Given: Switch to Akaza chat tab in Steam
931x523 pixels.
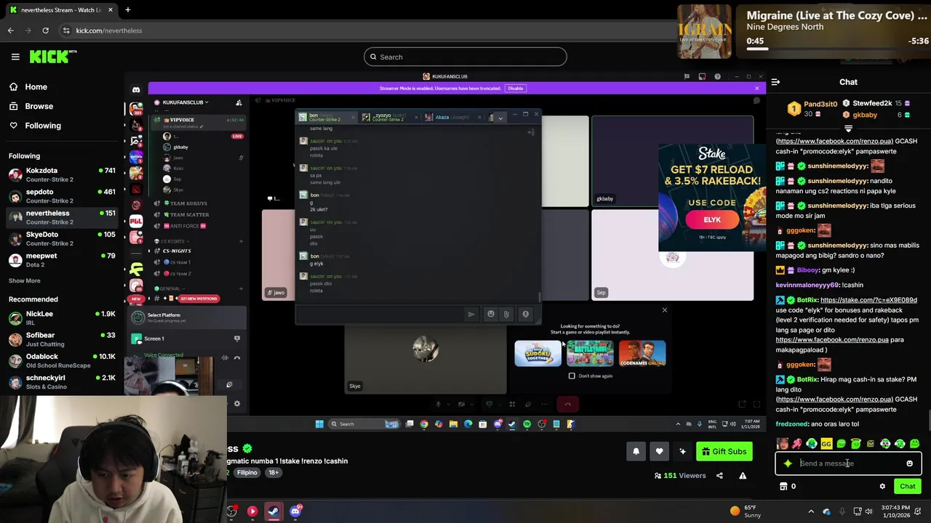Looking at the screenshot, I should tap(451, 117).
